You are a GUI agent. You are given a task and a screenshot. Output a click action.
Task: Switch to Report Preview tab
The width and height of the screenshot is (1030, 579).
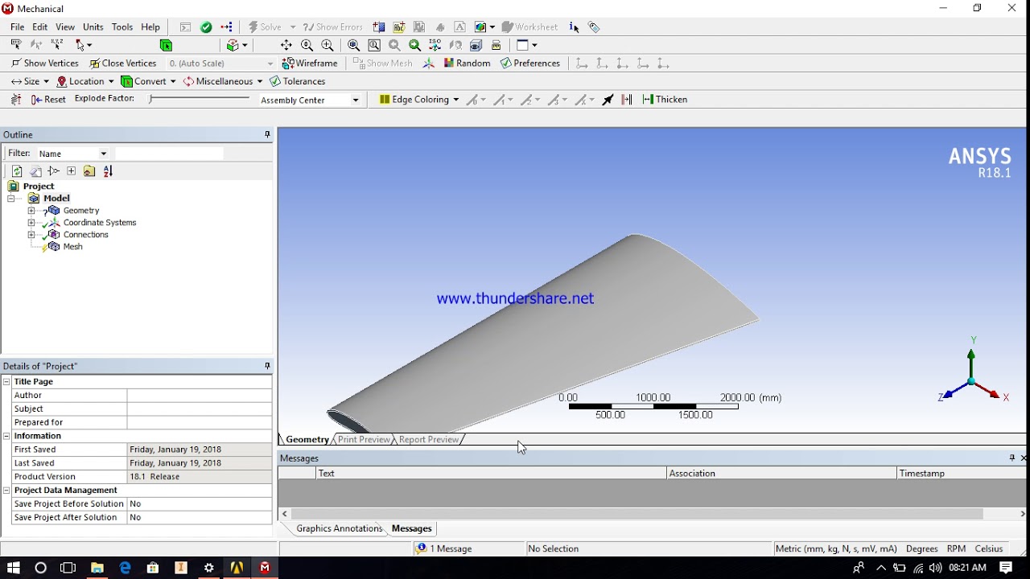click(428, 439)
